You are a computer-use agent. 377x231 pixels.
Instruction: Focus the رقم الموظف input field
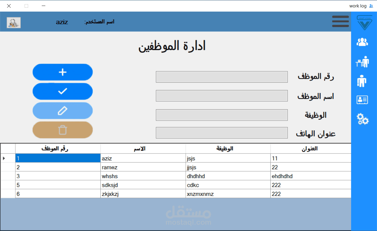tap(222, 77)
